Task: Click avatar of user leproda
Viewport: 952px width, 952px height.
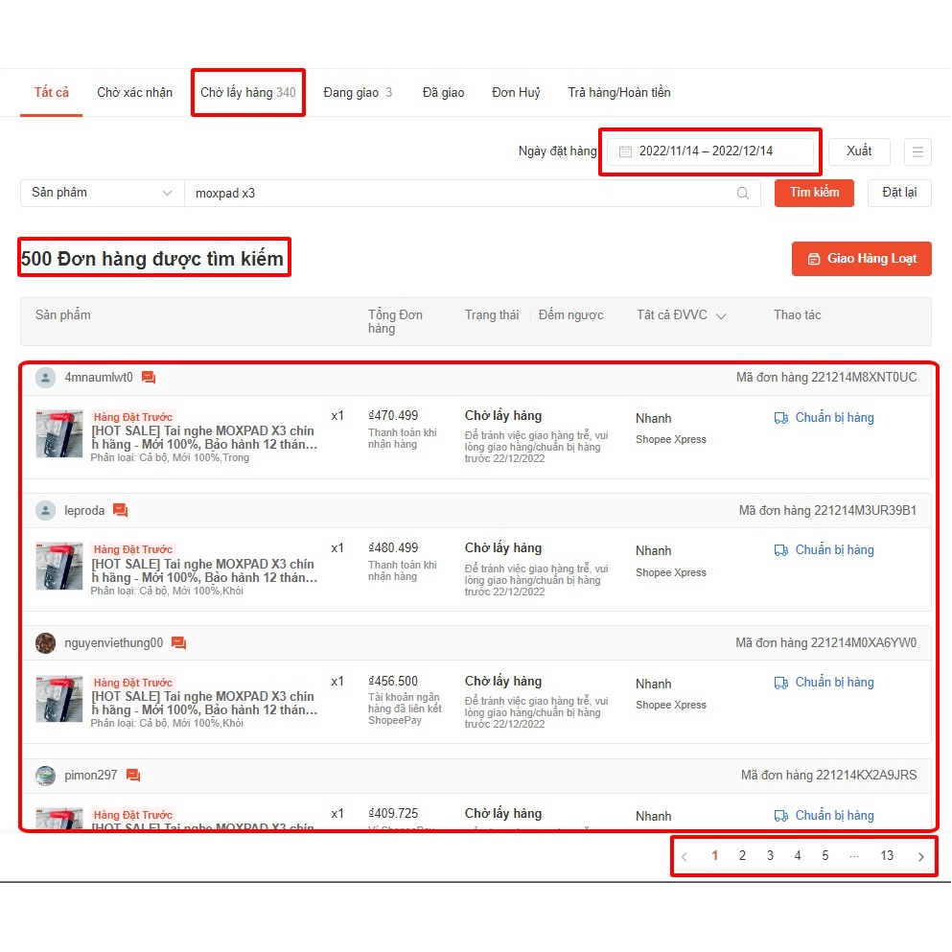Action: coord(45,511)
